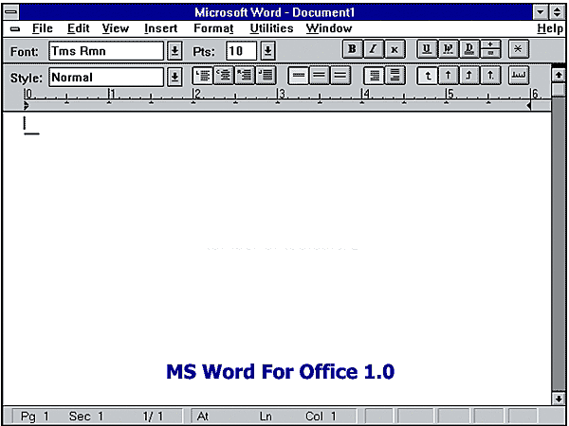Select open paragraph spacing button
The image size is (569, 426).
395,76
